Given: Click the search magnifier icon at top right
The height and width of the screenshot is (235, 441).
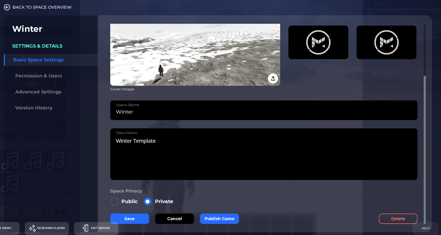Looking at the screenshot, I should point(368,3).
